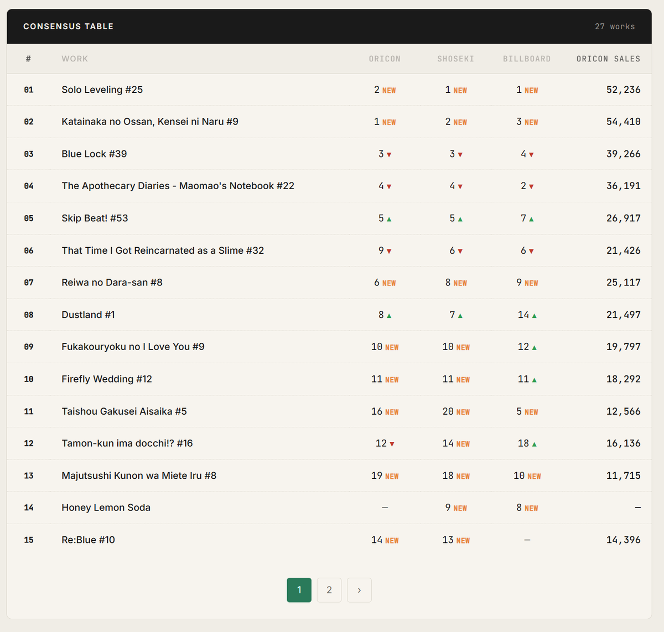
Task: Click Blue Lock's Oricon down arrow indicator
Action: pyautogui.click(x=389, y=155)
